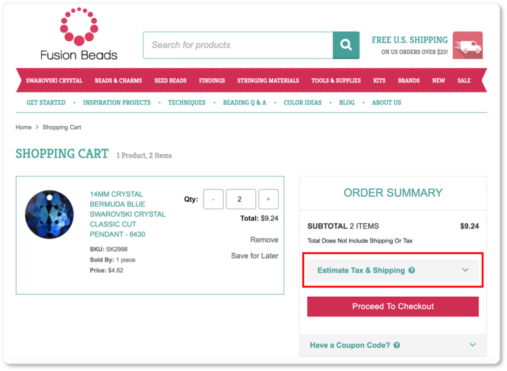507x371 pixels.
Task: Focus the Search for products field
Action: pos(238,45)
